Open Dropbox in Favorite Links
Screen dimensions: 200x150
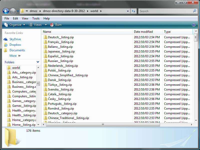[x=15, y=45]
